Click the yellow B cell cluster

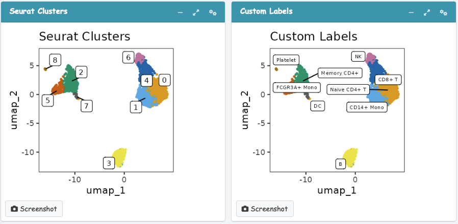click(x=351, y=155)
